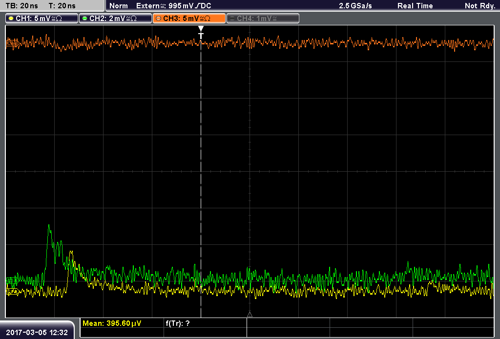Click the Not Rdy. status indicator
Image resolution: width=500 pixels, height=339 pixels.
pyautogui.click(x=480, y=6)
